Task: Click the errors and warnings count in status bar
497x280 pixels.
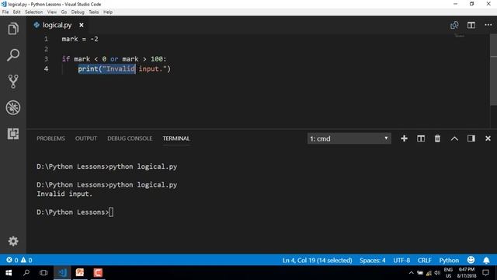Action: pos(19,260)
